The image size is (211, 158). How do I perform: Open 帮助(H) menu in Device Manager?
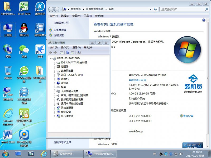[88, 47]
